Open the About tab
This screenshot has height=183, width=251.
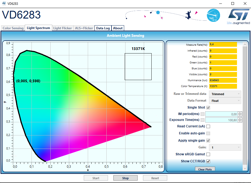coord(118,28)
